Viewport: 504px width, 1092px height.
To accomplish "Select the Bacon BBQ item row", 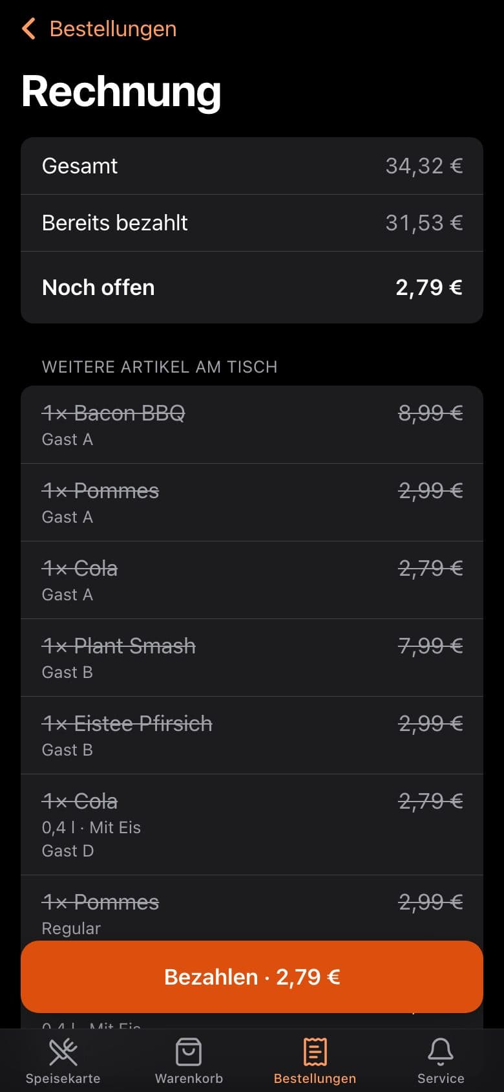I will click(x=252, y=425).
